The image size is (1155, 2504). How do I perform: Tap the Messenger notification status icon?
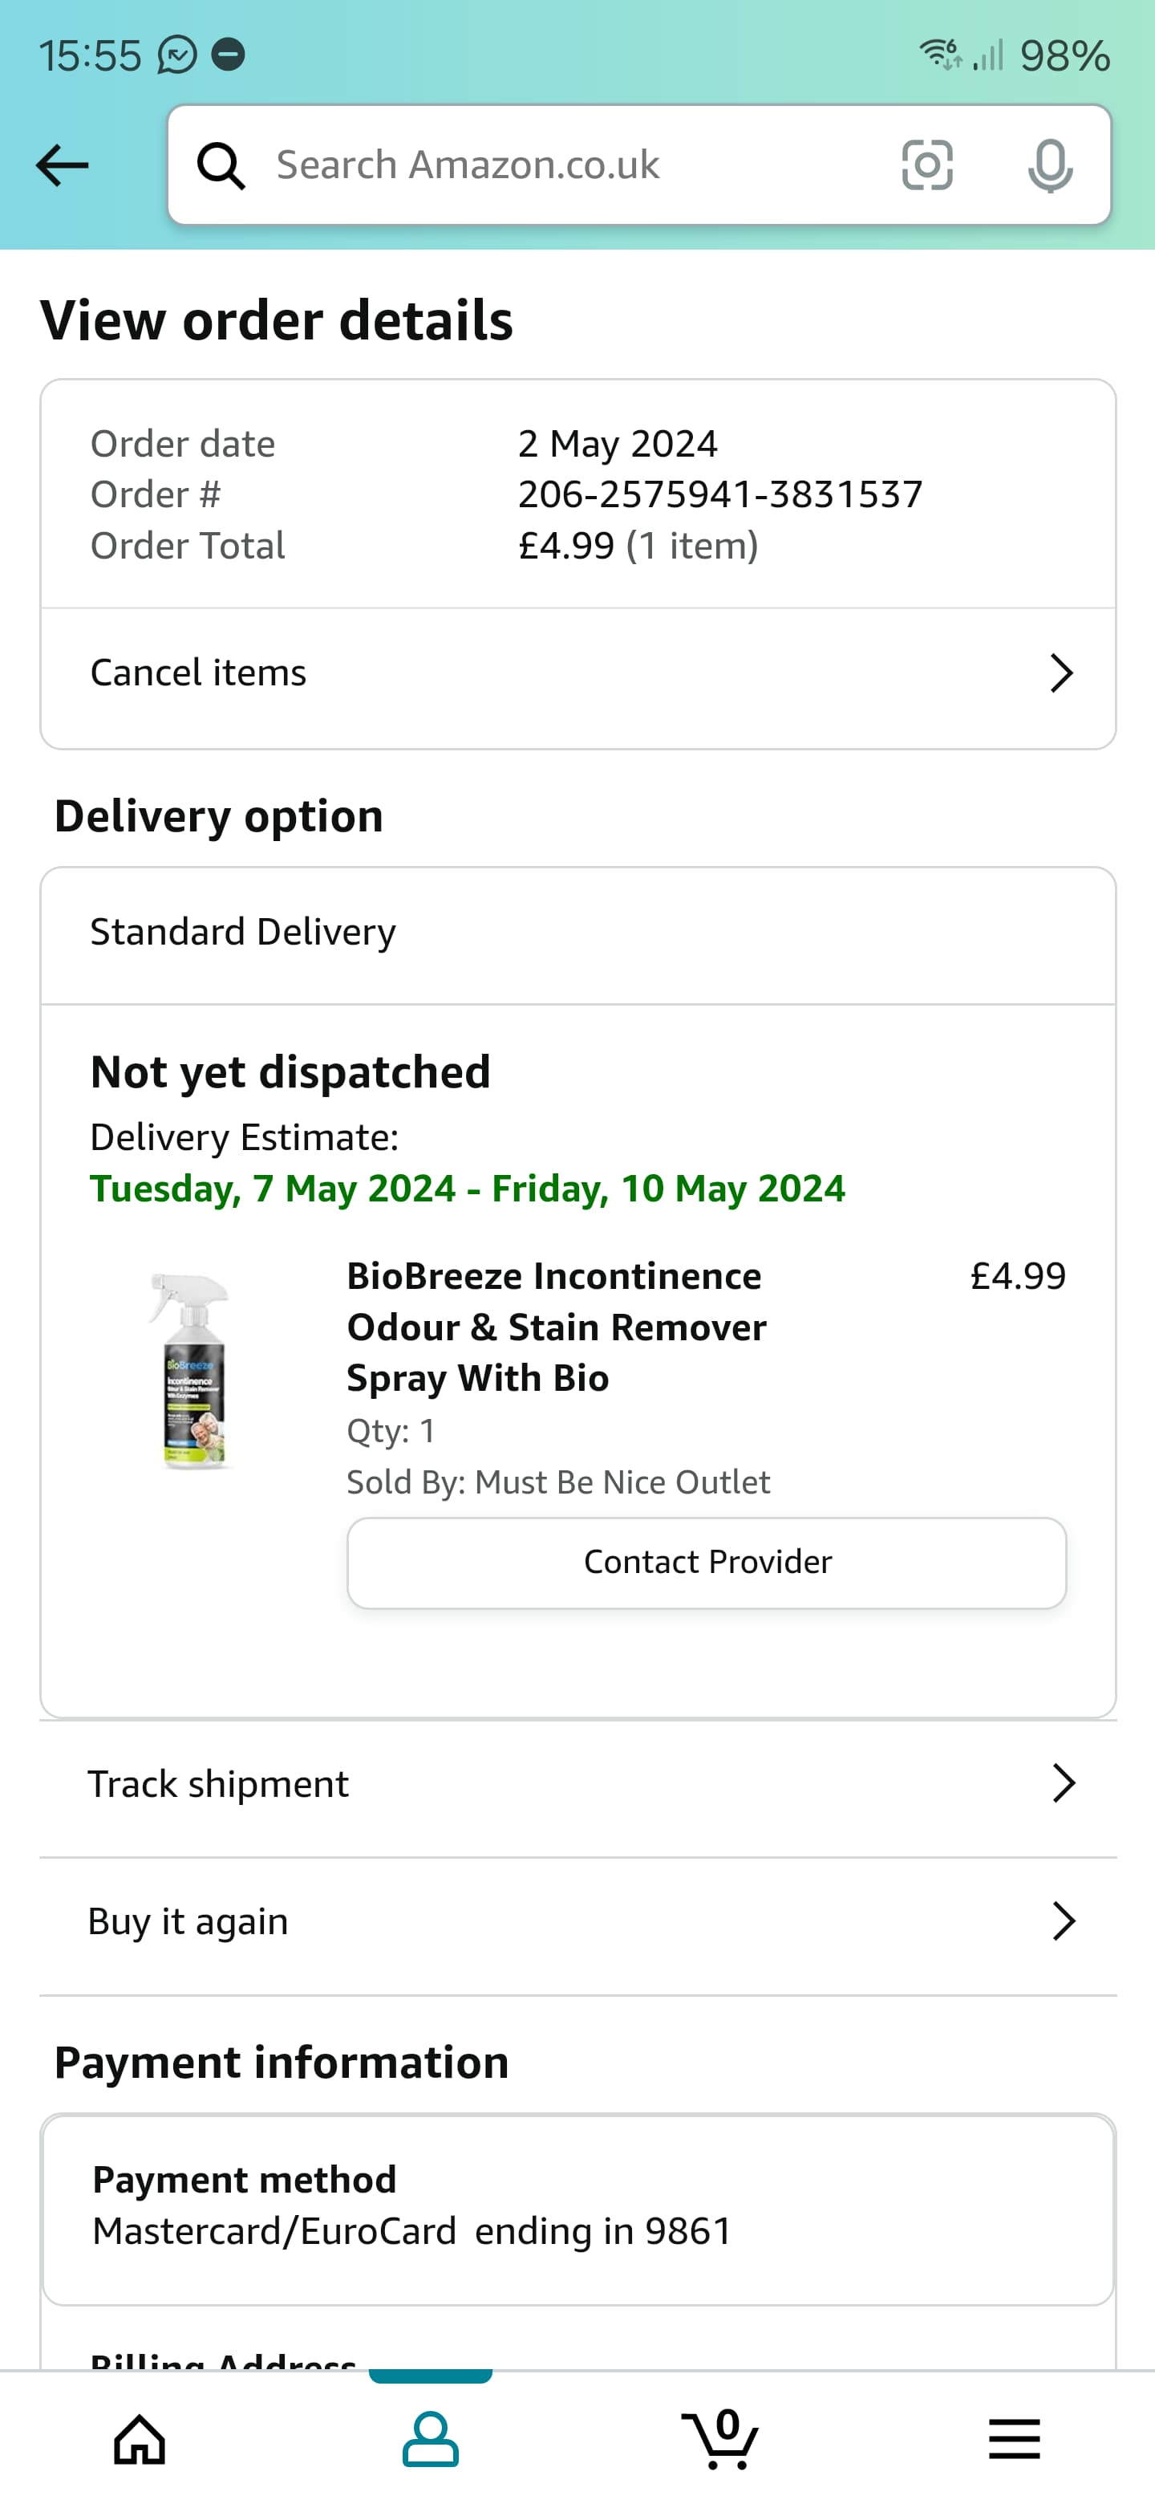click(178, 55)
